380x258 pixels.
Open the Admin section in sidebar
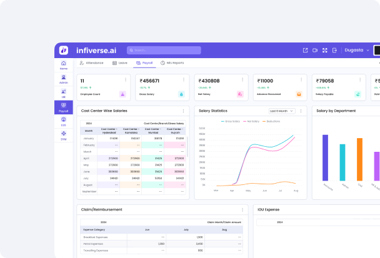[64, 79]
